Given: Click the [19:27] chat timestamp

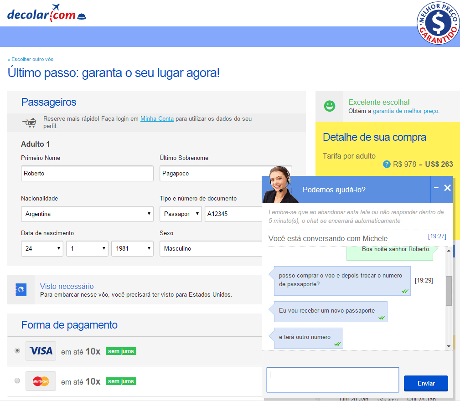Looking at the screenshot, I should [x=437, y=236].
